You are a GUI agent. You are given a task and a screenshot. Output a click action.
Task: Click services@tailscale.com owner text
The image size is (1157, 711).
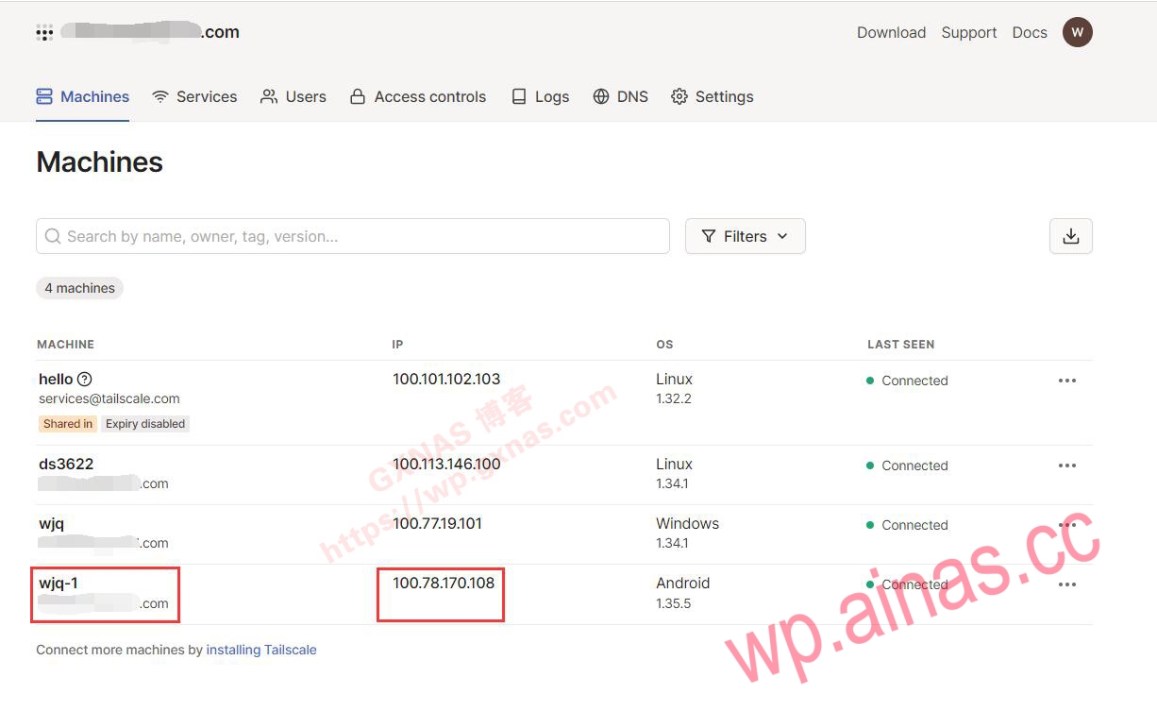pyautogui.click(x=109, y=399)
